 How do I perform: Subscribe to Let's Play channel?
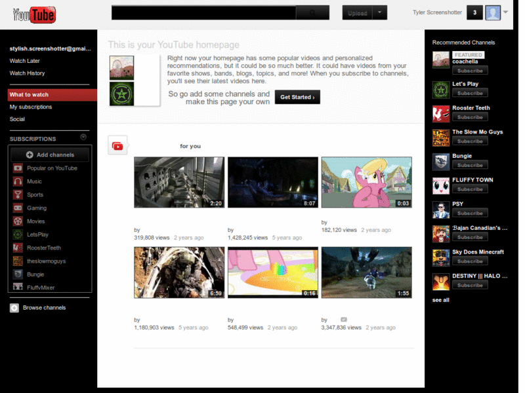[470, 93]
